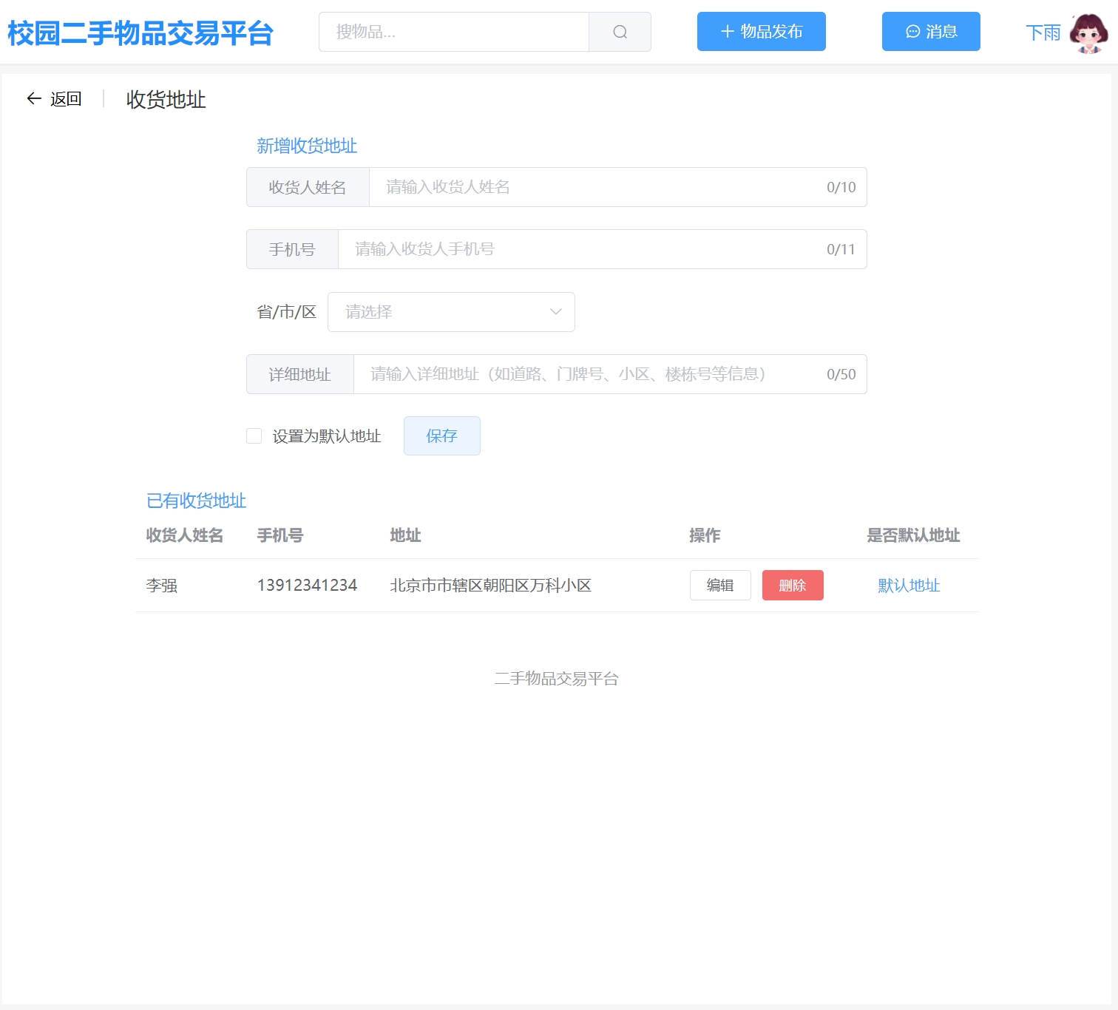Click the 操作 column header
This screenshot has height=1010, width=1118.
705,535
